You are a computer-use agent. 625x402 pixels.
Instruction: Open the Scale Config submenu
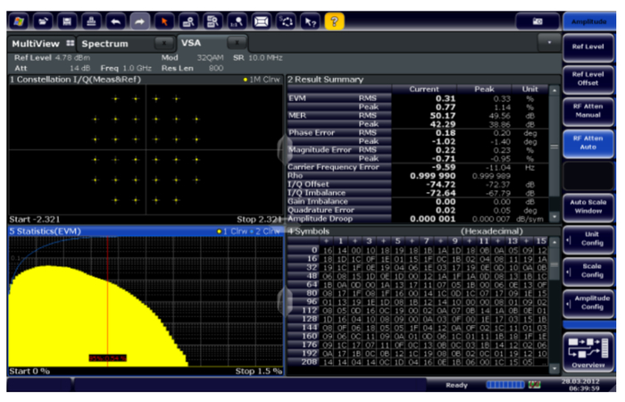coord(587,270)
